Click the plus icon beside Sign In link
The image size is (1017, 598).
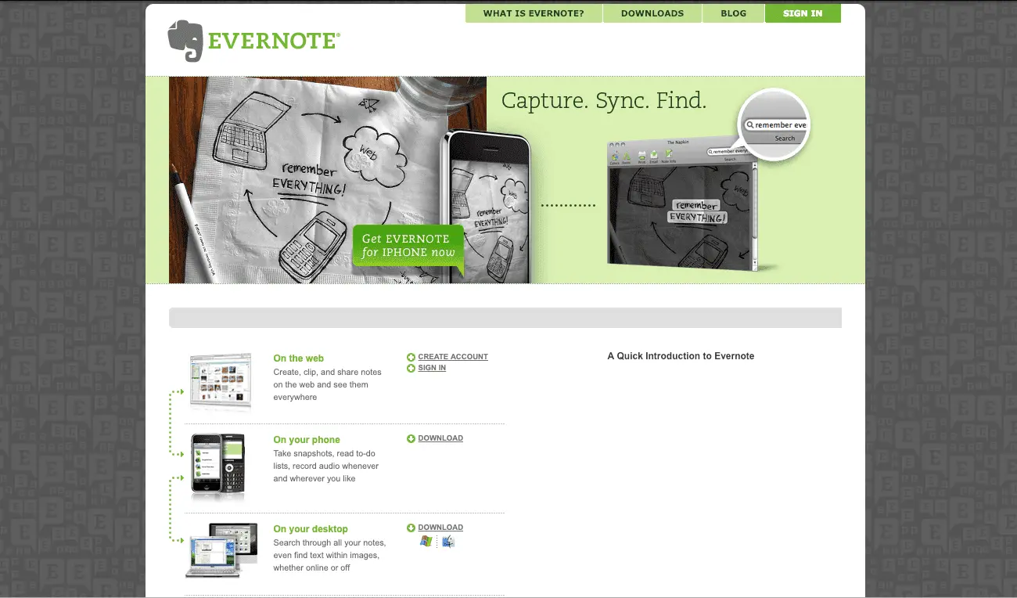[x=411, y=368]
